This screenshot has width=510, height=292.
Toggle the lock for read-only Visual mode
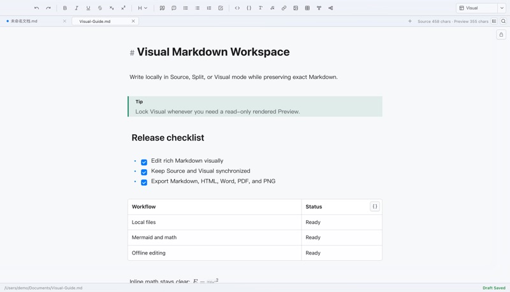[501, 35]
